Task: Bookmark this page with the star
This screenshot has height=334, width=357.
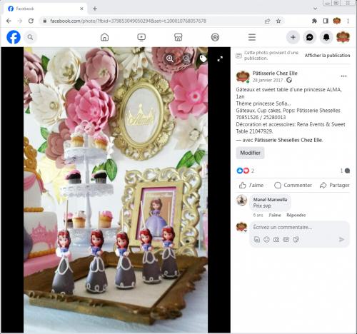Action: click(278, 21)
